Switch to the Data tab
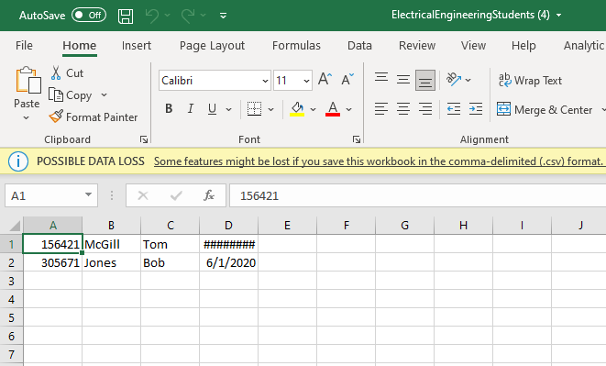The height and width of the screenshot is (366, 606). [x=359, y=46]
